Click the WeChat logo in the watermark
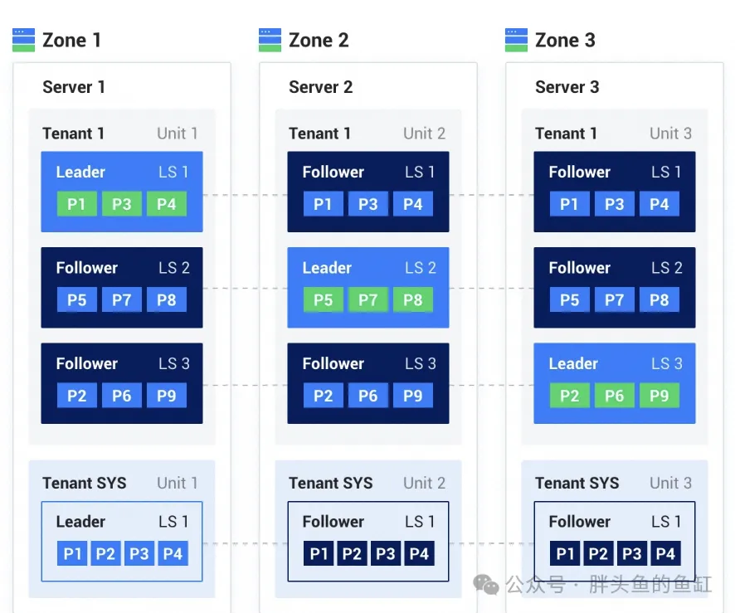 point(486,585)
